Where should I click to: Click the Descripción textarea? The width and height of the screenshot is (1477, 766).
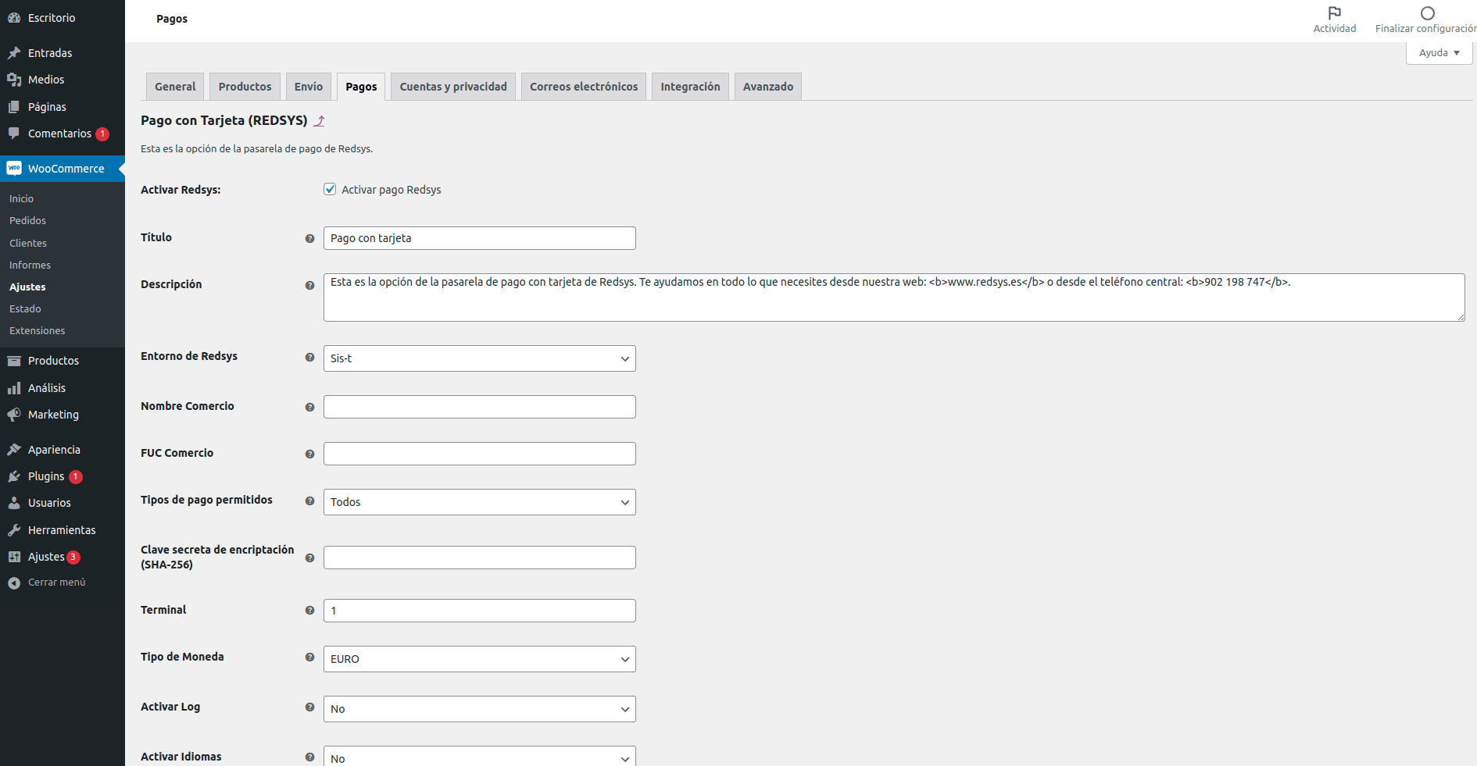click(x=894, y=297)
